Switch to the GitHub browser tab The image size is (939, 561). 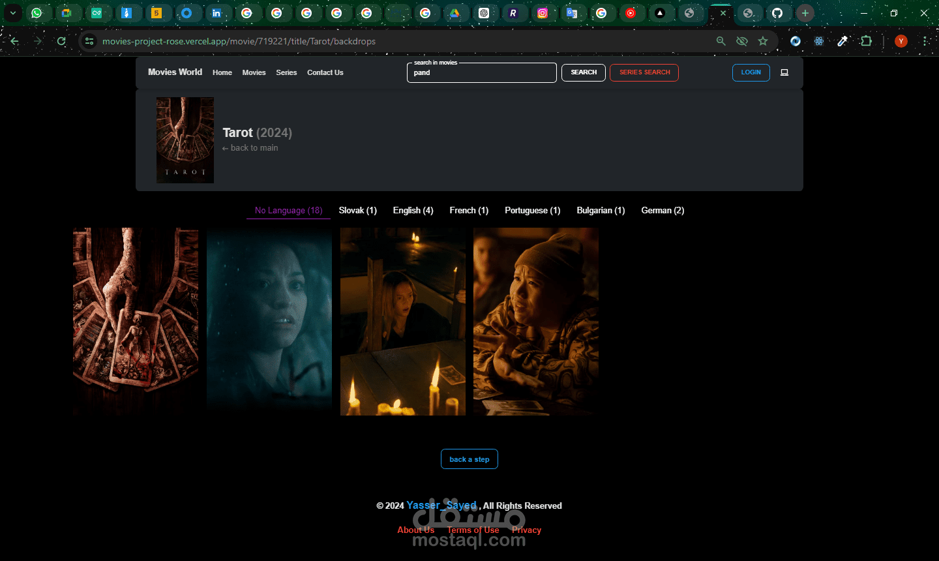coord(777,13)
